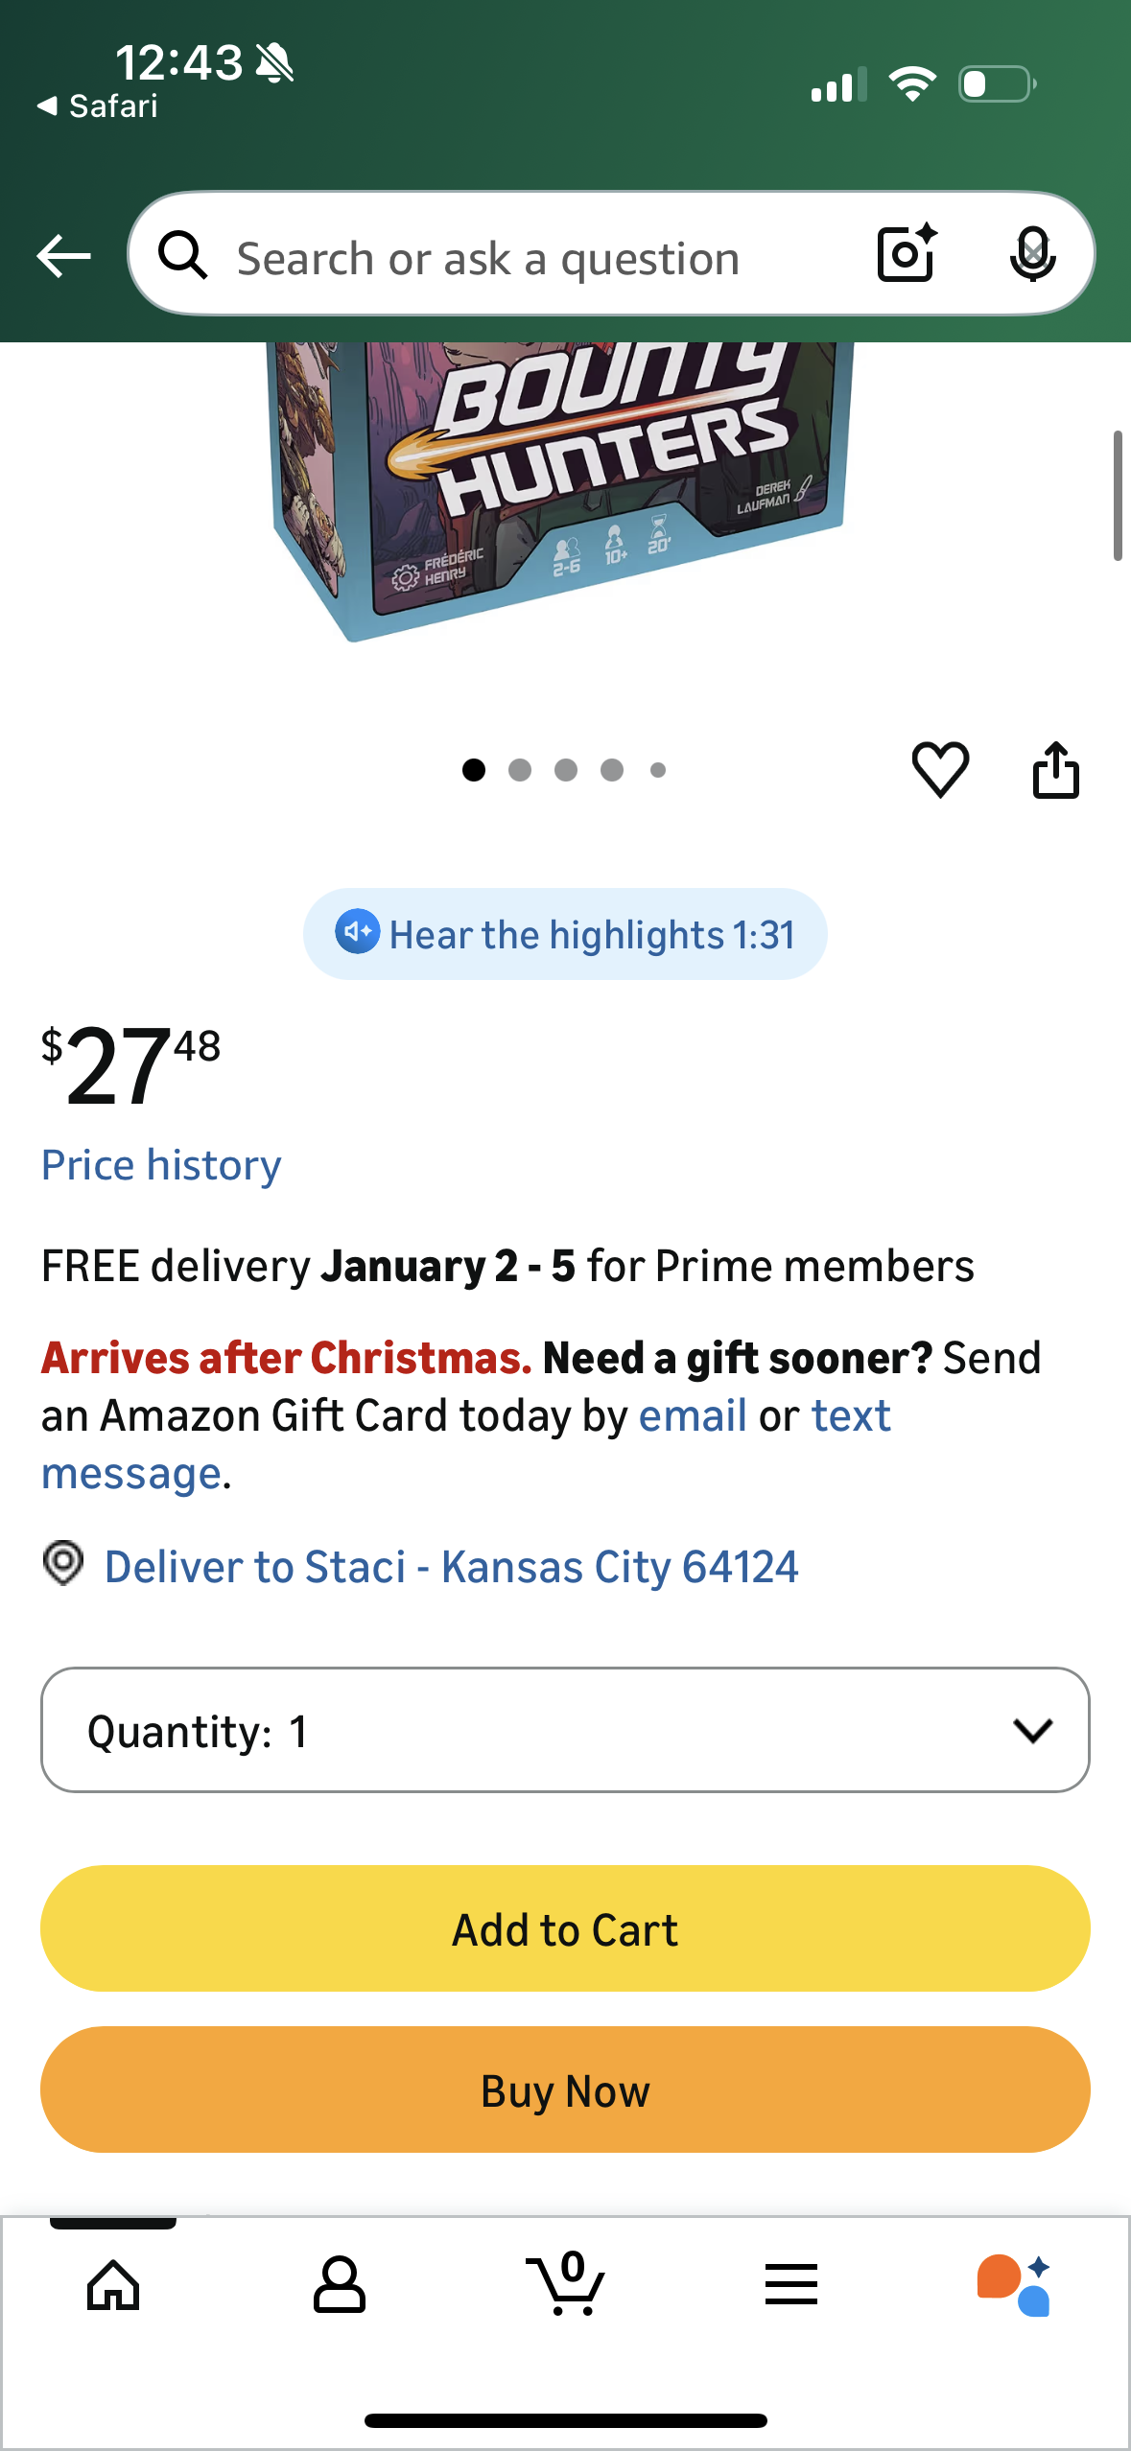
Task: Add Bounty Hunters to Cart
Action: [565, 1928]
